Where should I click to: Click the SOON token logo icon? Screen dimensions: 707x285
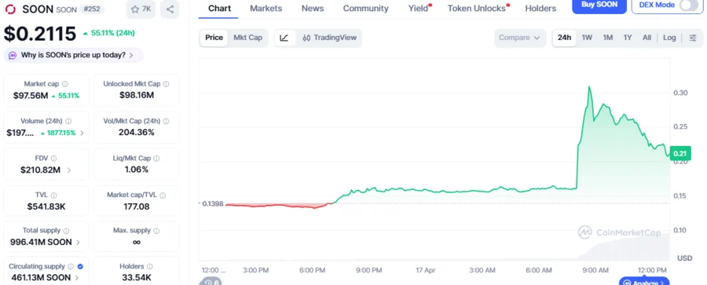click(x=10, y=9)
